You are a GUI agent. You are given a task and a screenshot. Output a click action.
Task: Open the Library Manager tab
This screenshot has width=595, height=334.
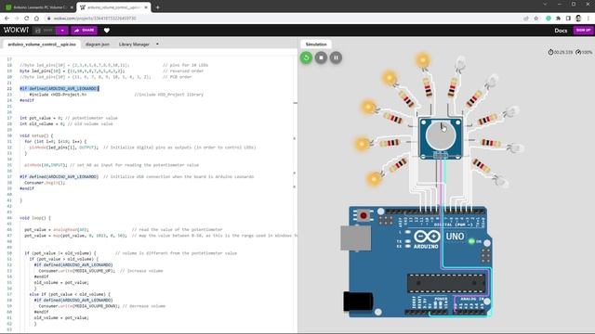pos(134,45)
